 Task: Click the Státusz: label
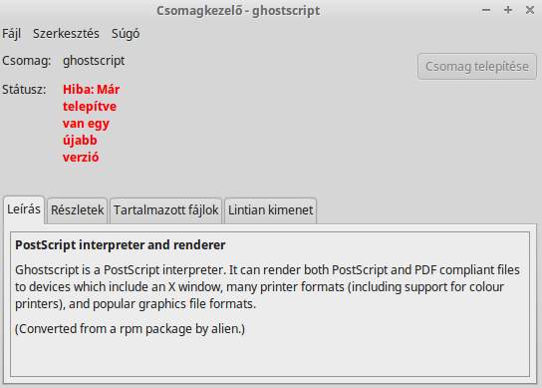pyautogui.click(x=24, y=90)
